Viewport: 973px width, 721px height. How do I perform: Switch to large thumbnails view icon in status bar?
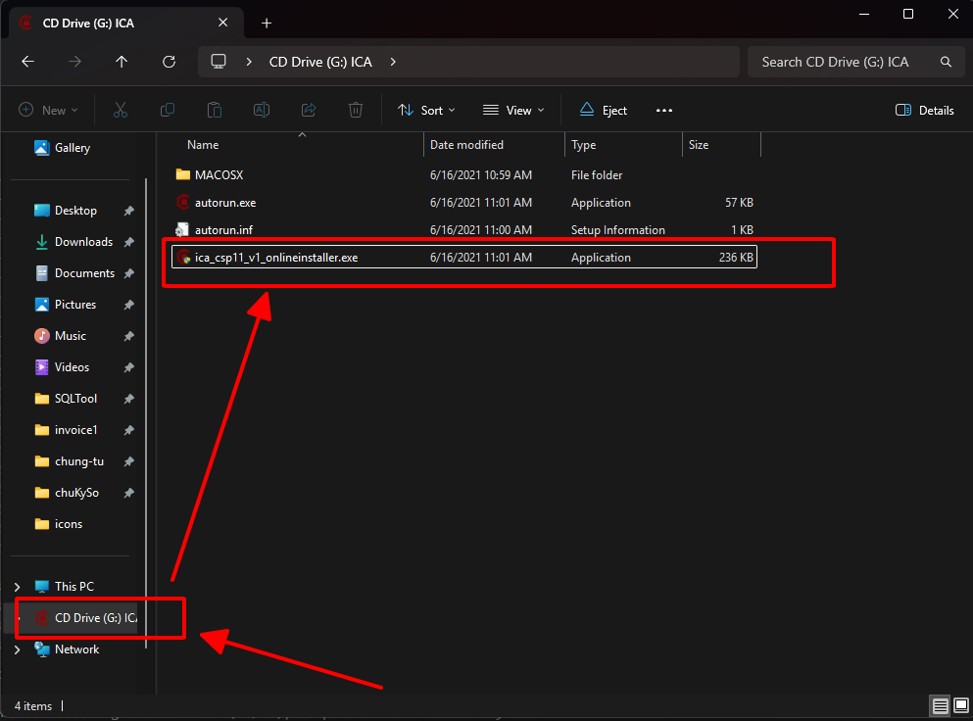pos(961,706)
